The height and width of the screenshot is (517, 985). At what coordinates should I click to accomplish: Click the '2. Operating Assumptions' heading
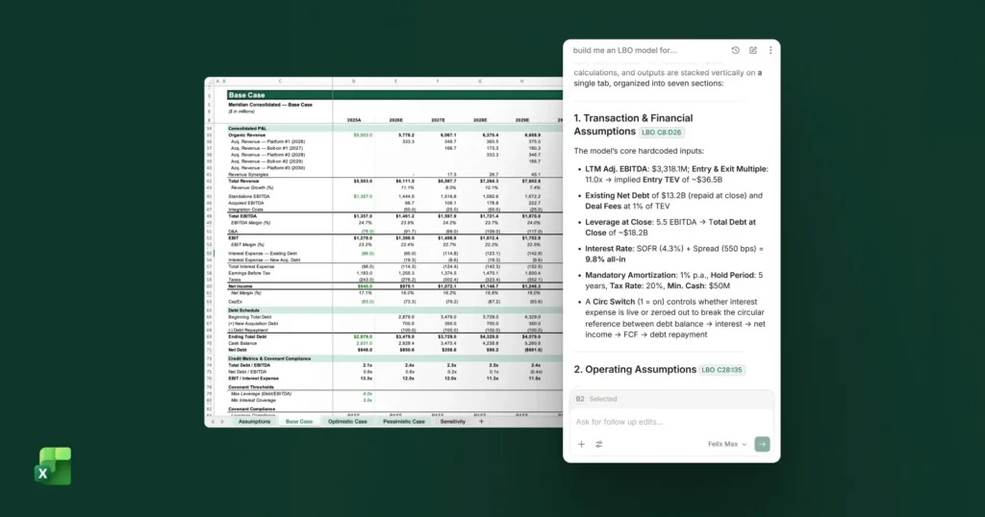tap(635, 370)
